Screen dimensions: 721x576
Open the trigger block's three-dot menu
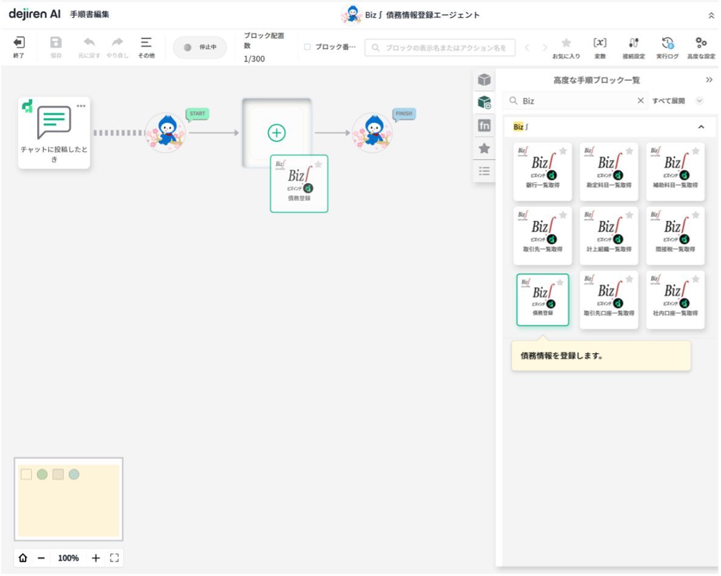(x=81, y=106)
